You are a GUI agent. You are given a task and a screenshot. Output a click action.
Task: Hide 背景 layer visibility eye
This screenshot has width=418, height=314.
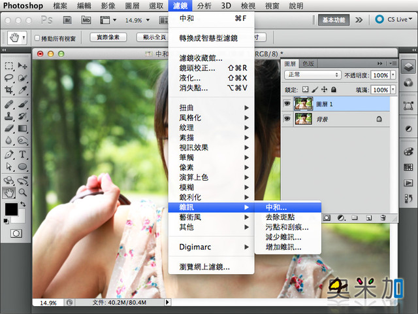[x=287, y=118]
